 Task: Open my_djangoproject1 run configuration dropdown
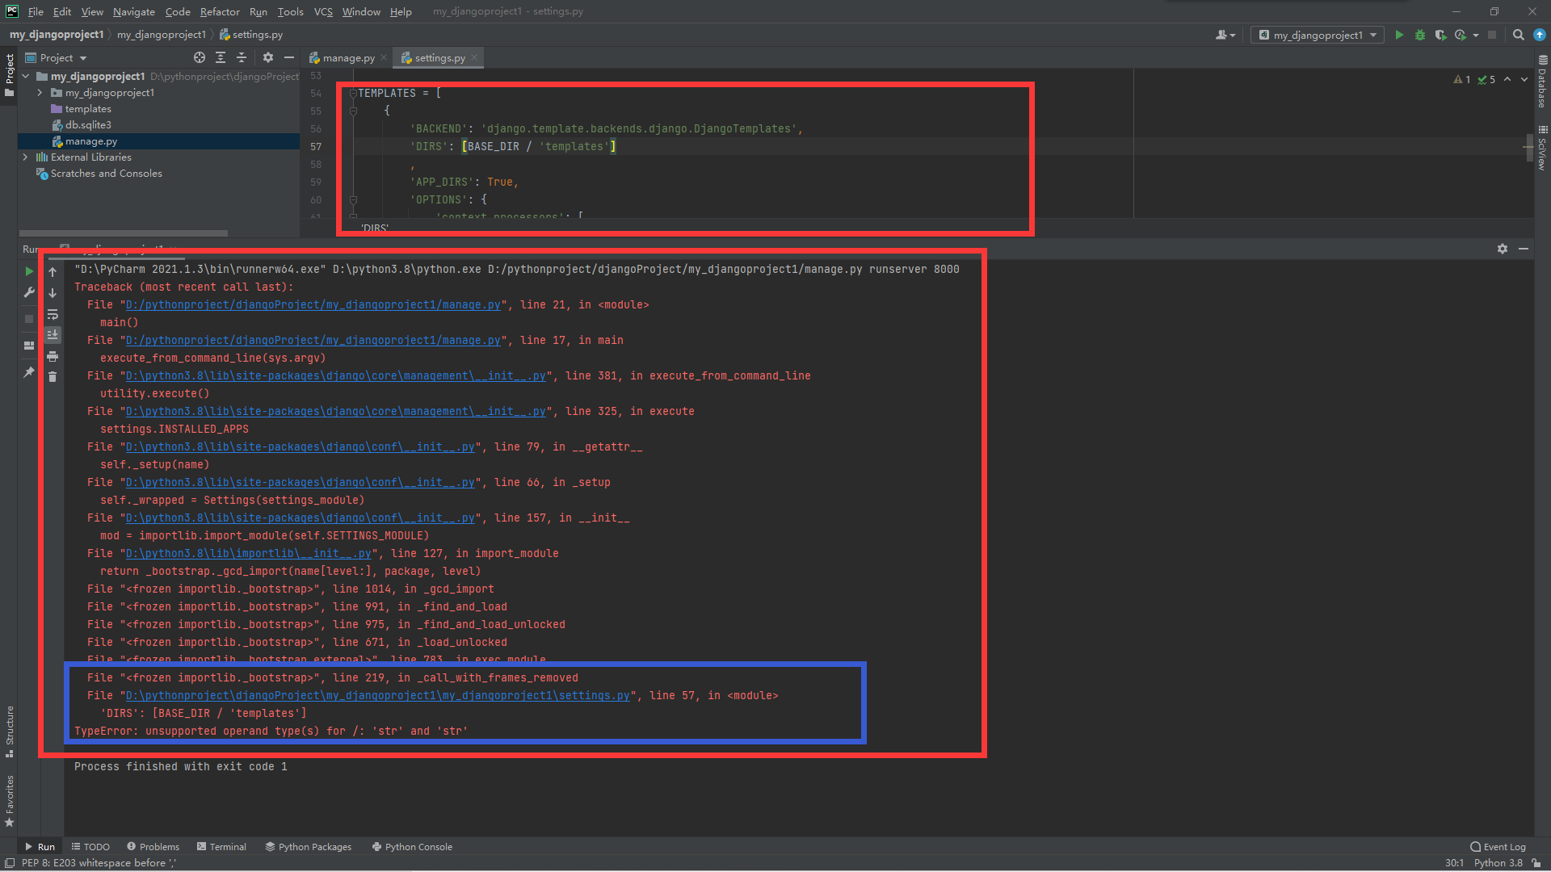1318,35
